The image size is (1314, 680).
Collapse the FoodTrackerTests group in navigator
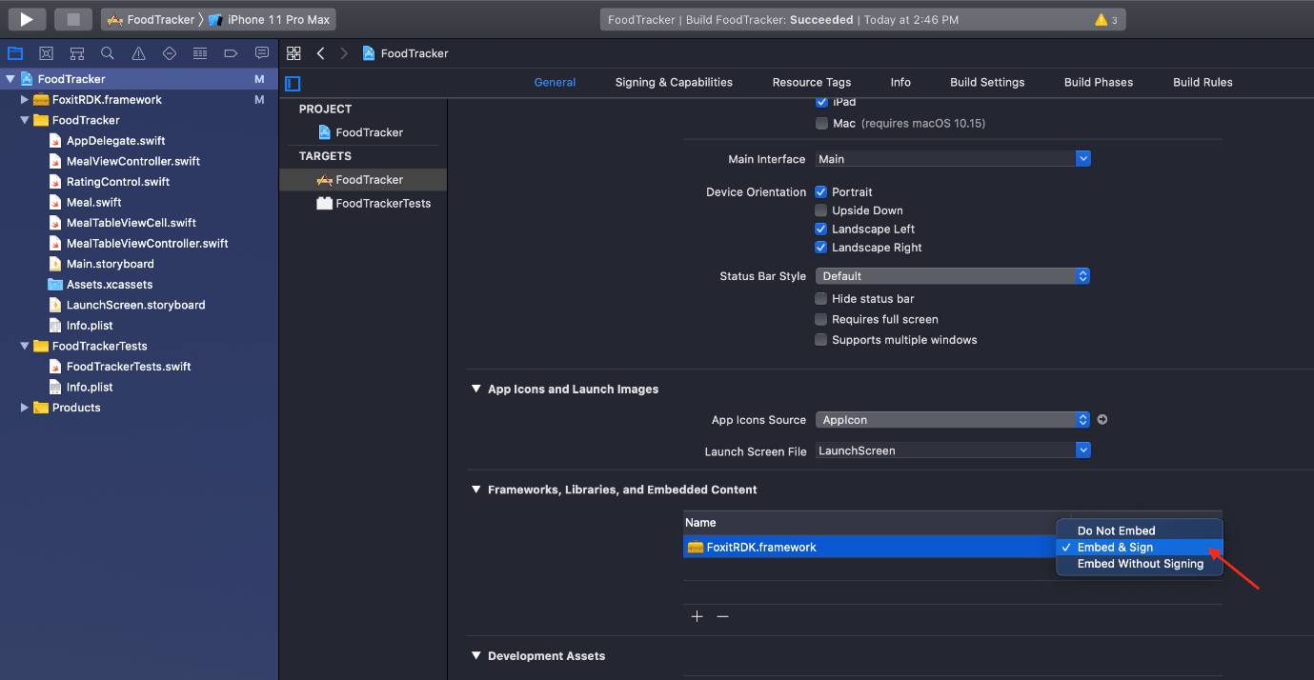(x=25, y=346)
